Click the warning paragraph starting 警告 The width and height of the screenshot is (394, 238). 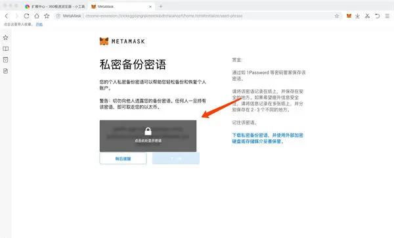[153, 104]
